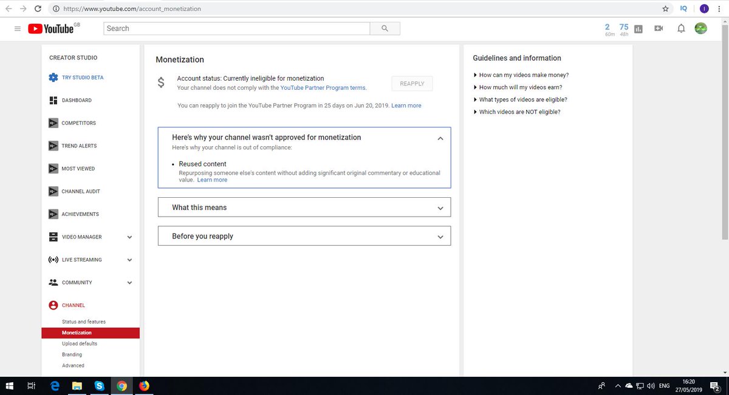This screenshot has height=395, width=729.
Task: Click the browser address bar URL
Action: point(132,8)
